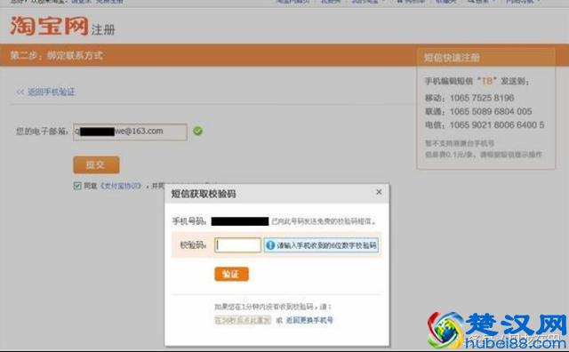Focus the 您的电子邮箱 input field
The image size is (569, 352).
(131, 132)
